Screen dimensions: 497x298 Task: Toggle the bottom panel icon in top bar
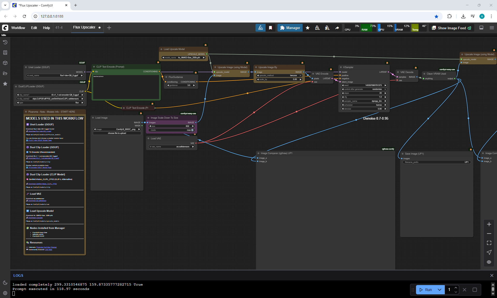pyautogui.click(x=481, y=28)
